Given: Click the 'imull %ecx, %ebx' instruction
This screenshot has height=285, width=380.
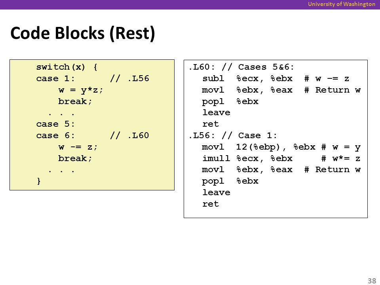Looking at the screenshot, I should pyautogui.click(x=247, y=158).
